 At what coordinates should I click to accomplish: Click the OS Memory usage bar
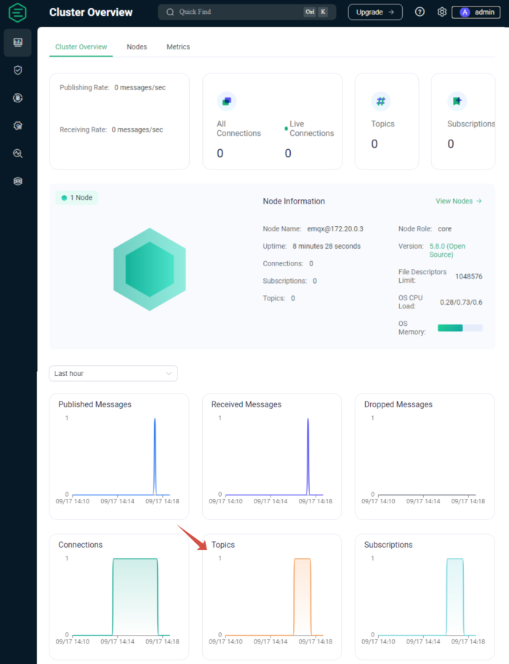pos(460,328)
